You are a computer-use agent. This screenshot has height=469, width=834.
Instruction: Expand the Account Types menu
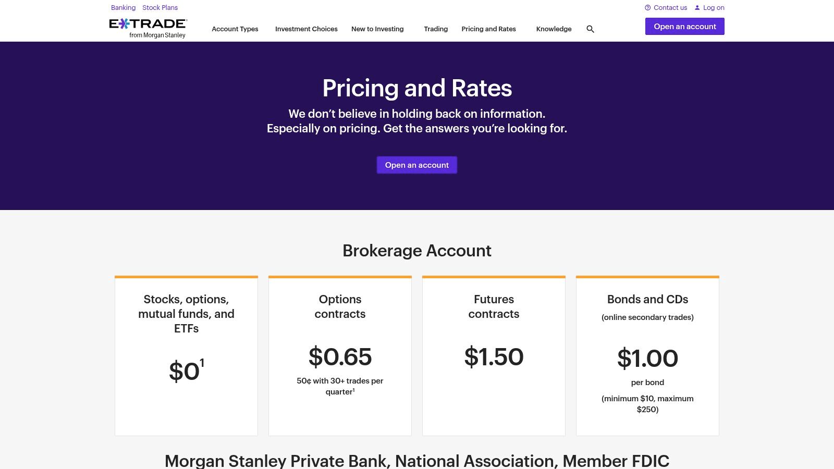[x=235, y=29]
